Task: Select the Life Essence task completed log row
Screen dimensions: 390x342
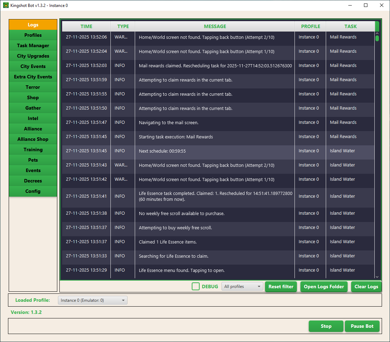Action: [215, 196]
